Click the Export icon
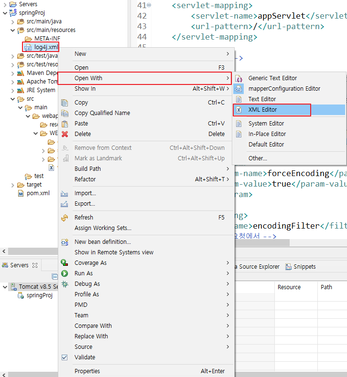The image size is (347, 377). click(x=65, y=204)
